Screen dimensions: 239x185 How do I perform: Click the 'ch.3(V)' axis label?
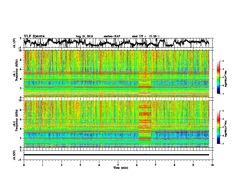click(14, 155)
